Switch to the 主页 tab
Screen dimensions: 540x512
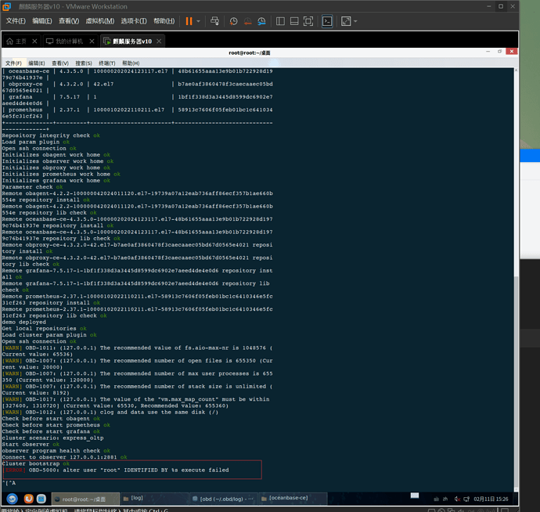point(16,41)
